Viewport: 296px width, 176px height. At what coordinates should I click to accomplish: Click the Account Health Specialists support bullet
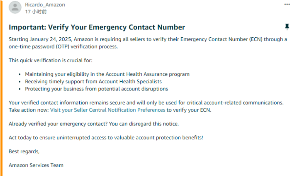[93, 82]
